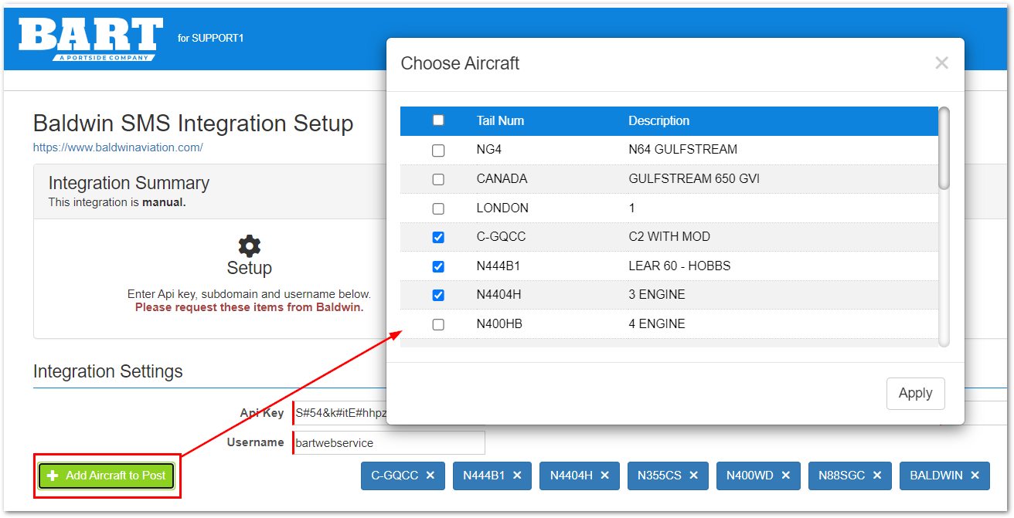The height and width of the screenshot is (518, 1014).
Task: Remove N4404H aircraft tag with its X
Action: click(x=605, y=476)
